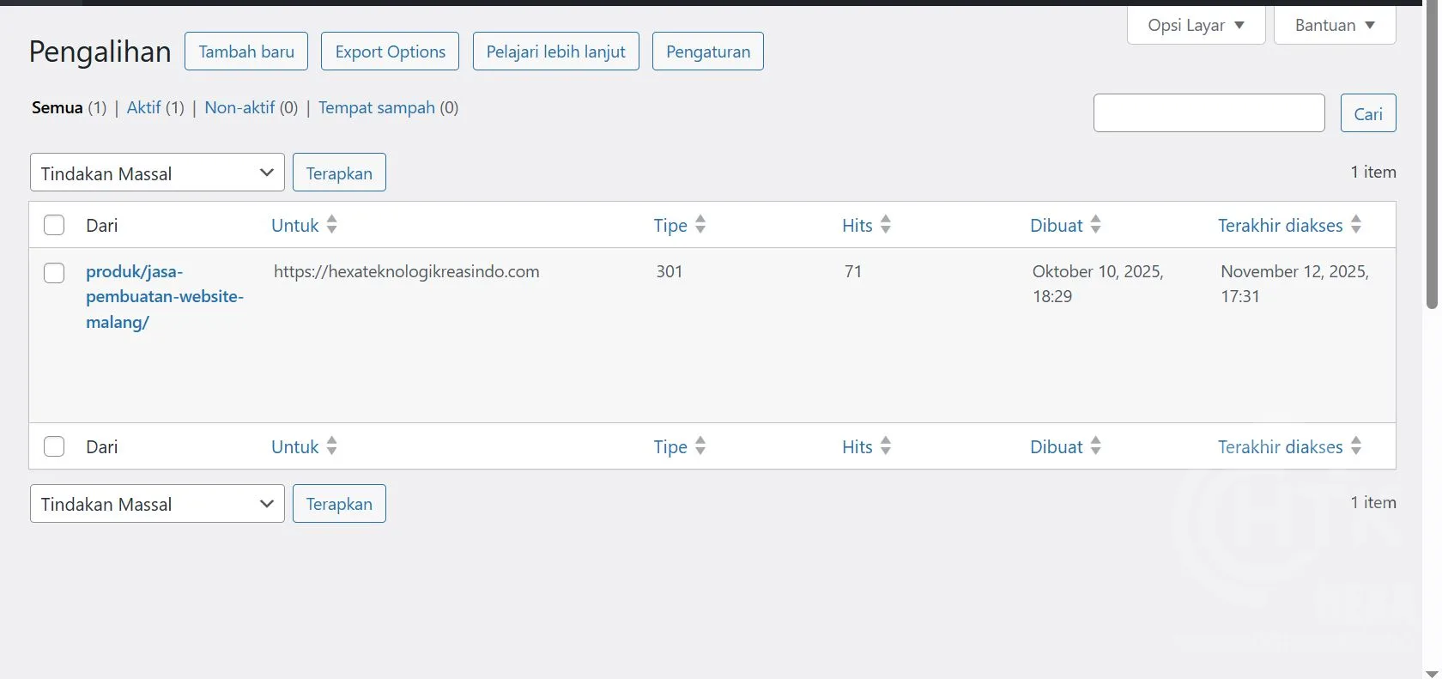Tick the checkbox for produk/jasa-pembuatan-website-malang row

[x=54, y=273]
